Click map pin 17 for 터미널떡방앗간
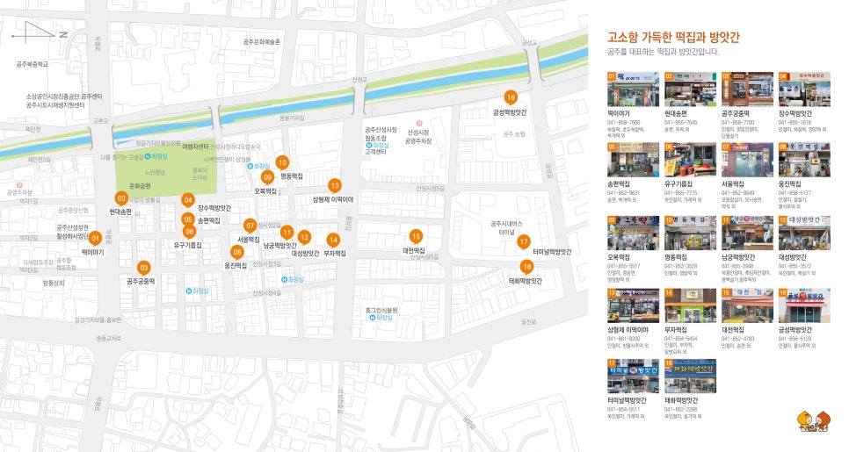This screenshot has width=849, height=452. pyautogui.click(x=523, y=241)
